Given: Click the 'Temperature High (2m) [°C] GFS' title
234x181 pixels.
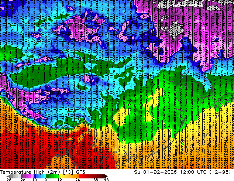Looking at the screenshot, I should [42, 172].
